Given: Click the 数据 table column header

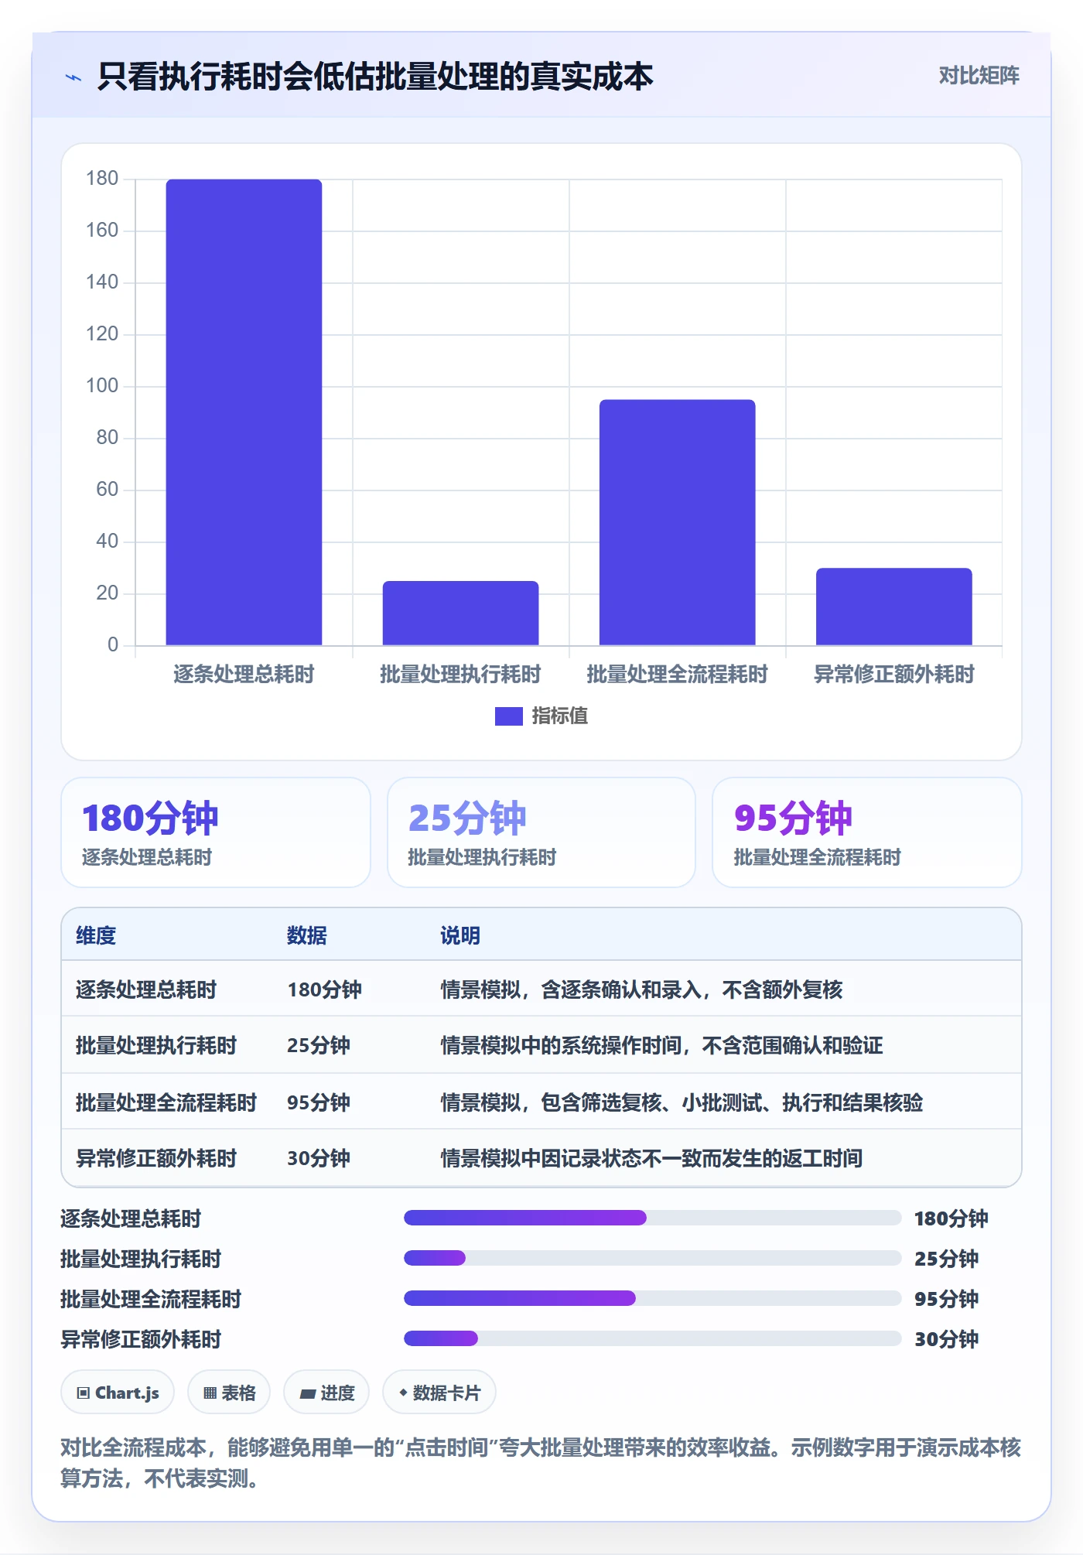Looking at the screenshot, I should pyautogui.click(x=307, y=935).
